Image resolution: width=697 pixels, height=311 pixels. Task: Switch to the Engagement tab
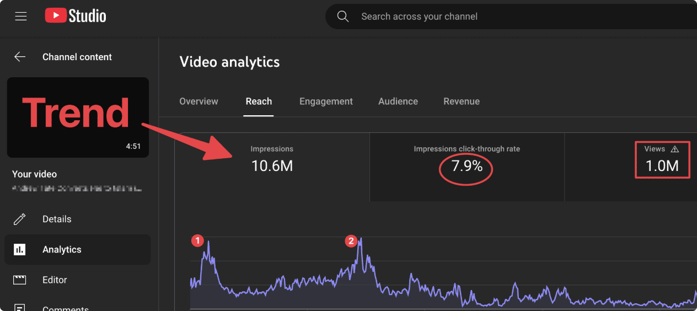[326, 101]
